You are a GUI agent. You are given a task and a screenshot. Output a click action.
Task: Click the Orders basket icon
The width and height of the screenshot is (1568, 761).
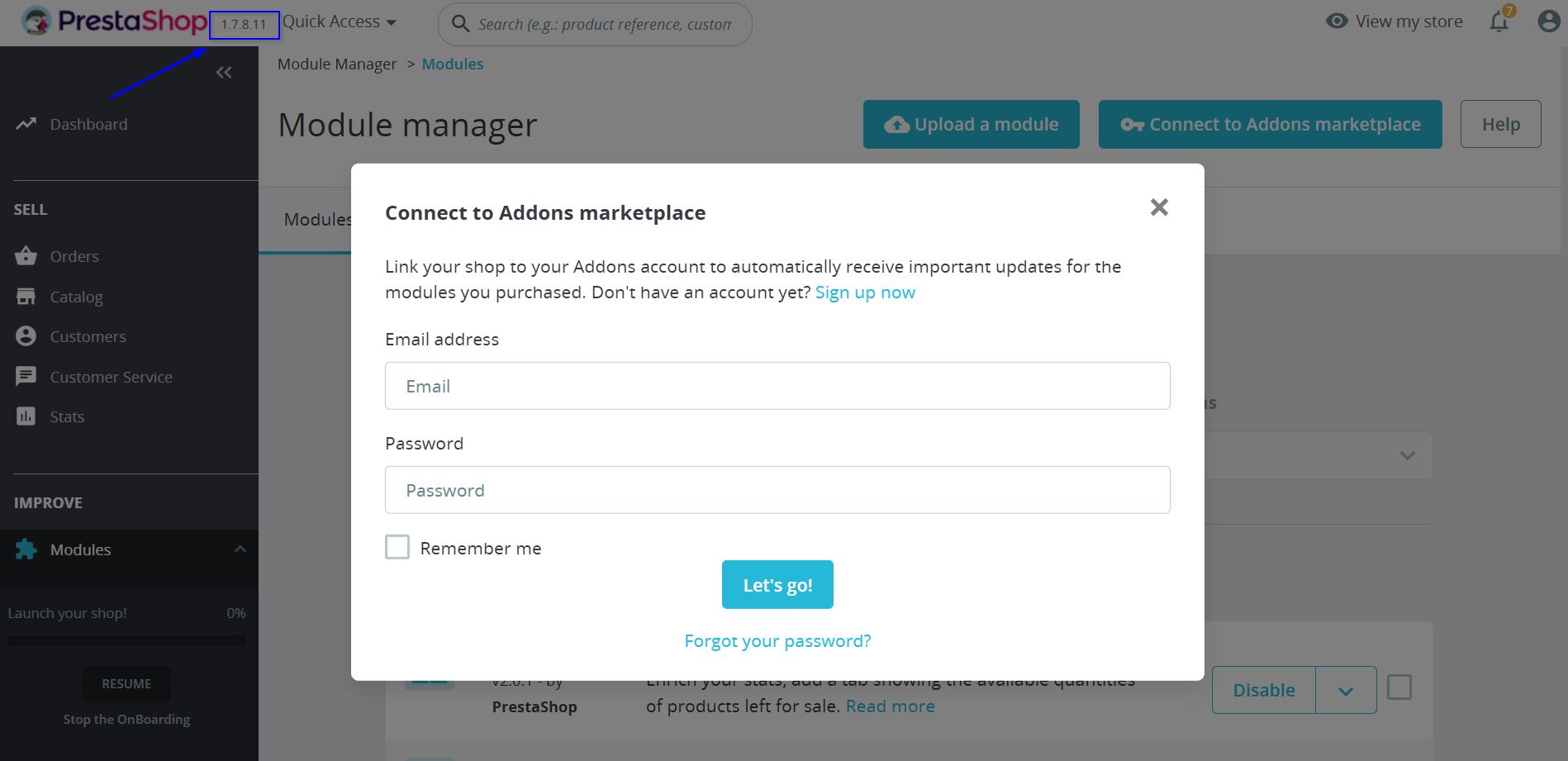tap(26, 256)
